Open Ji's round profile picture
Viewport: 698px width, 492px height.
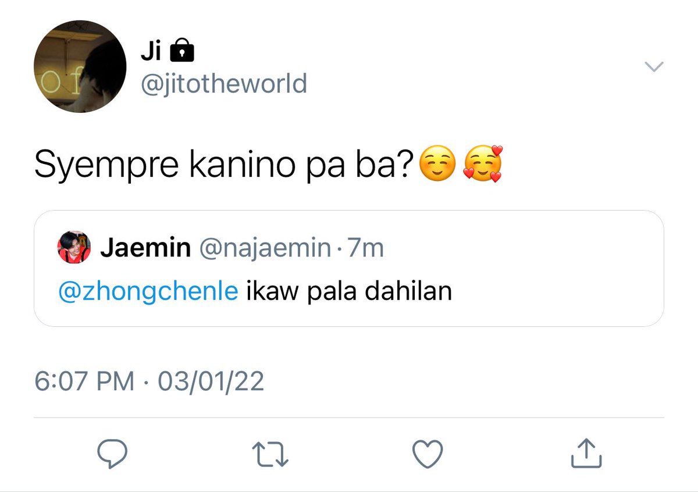coord(80,66)
